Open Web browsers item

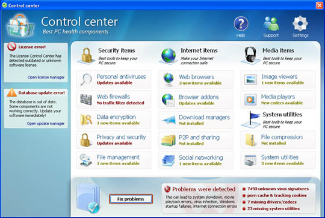[196, 80]
